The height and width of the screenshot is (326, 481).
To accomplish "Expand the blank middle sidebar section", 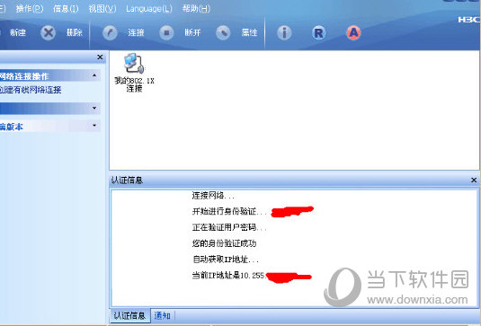I will 94,108.
